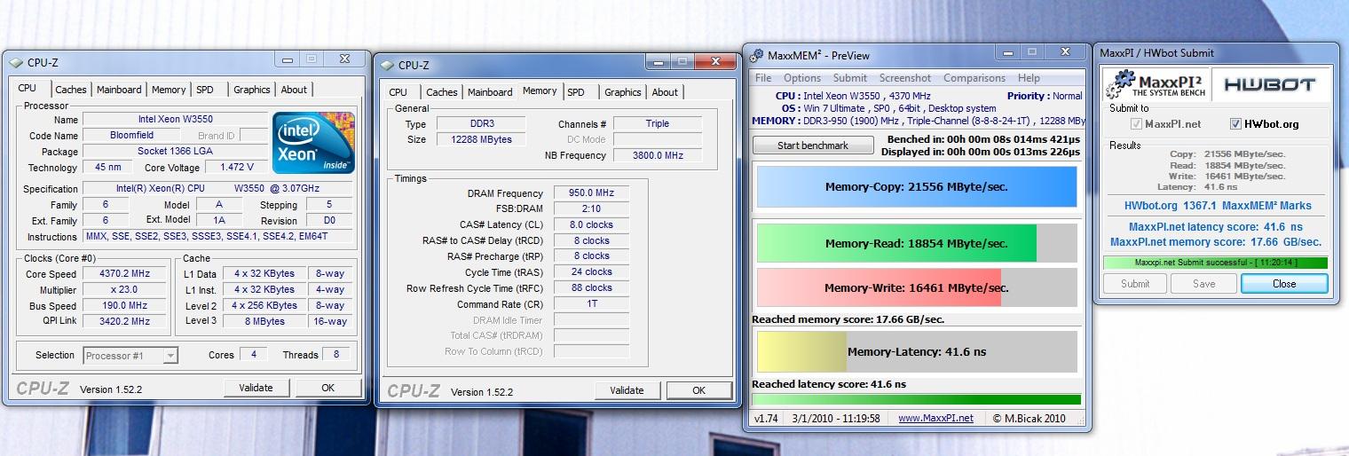Open the Processor #1 selection dropdown

coord(130,355)
